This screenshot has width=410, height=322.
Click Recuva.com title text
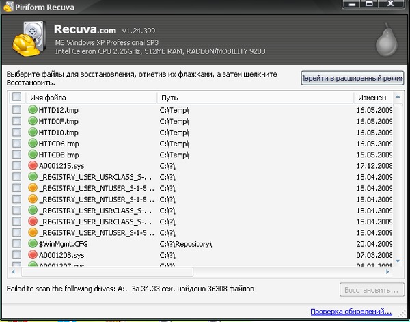85,29
